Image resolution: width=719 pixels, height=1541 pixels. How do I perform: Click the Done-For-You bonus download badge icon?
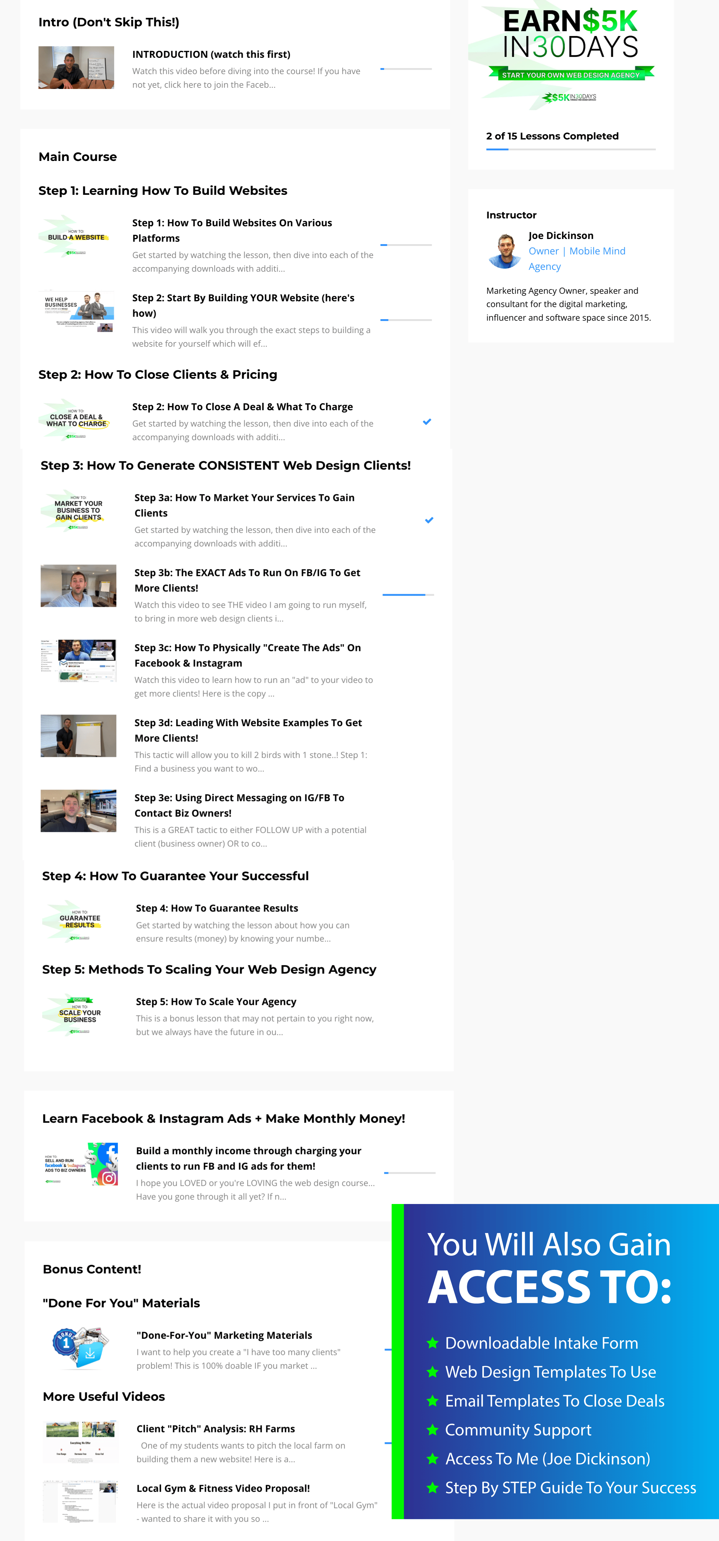pyautogui.click(x=81, y=1348)
